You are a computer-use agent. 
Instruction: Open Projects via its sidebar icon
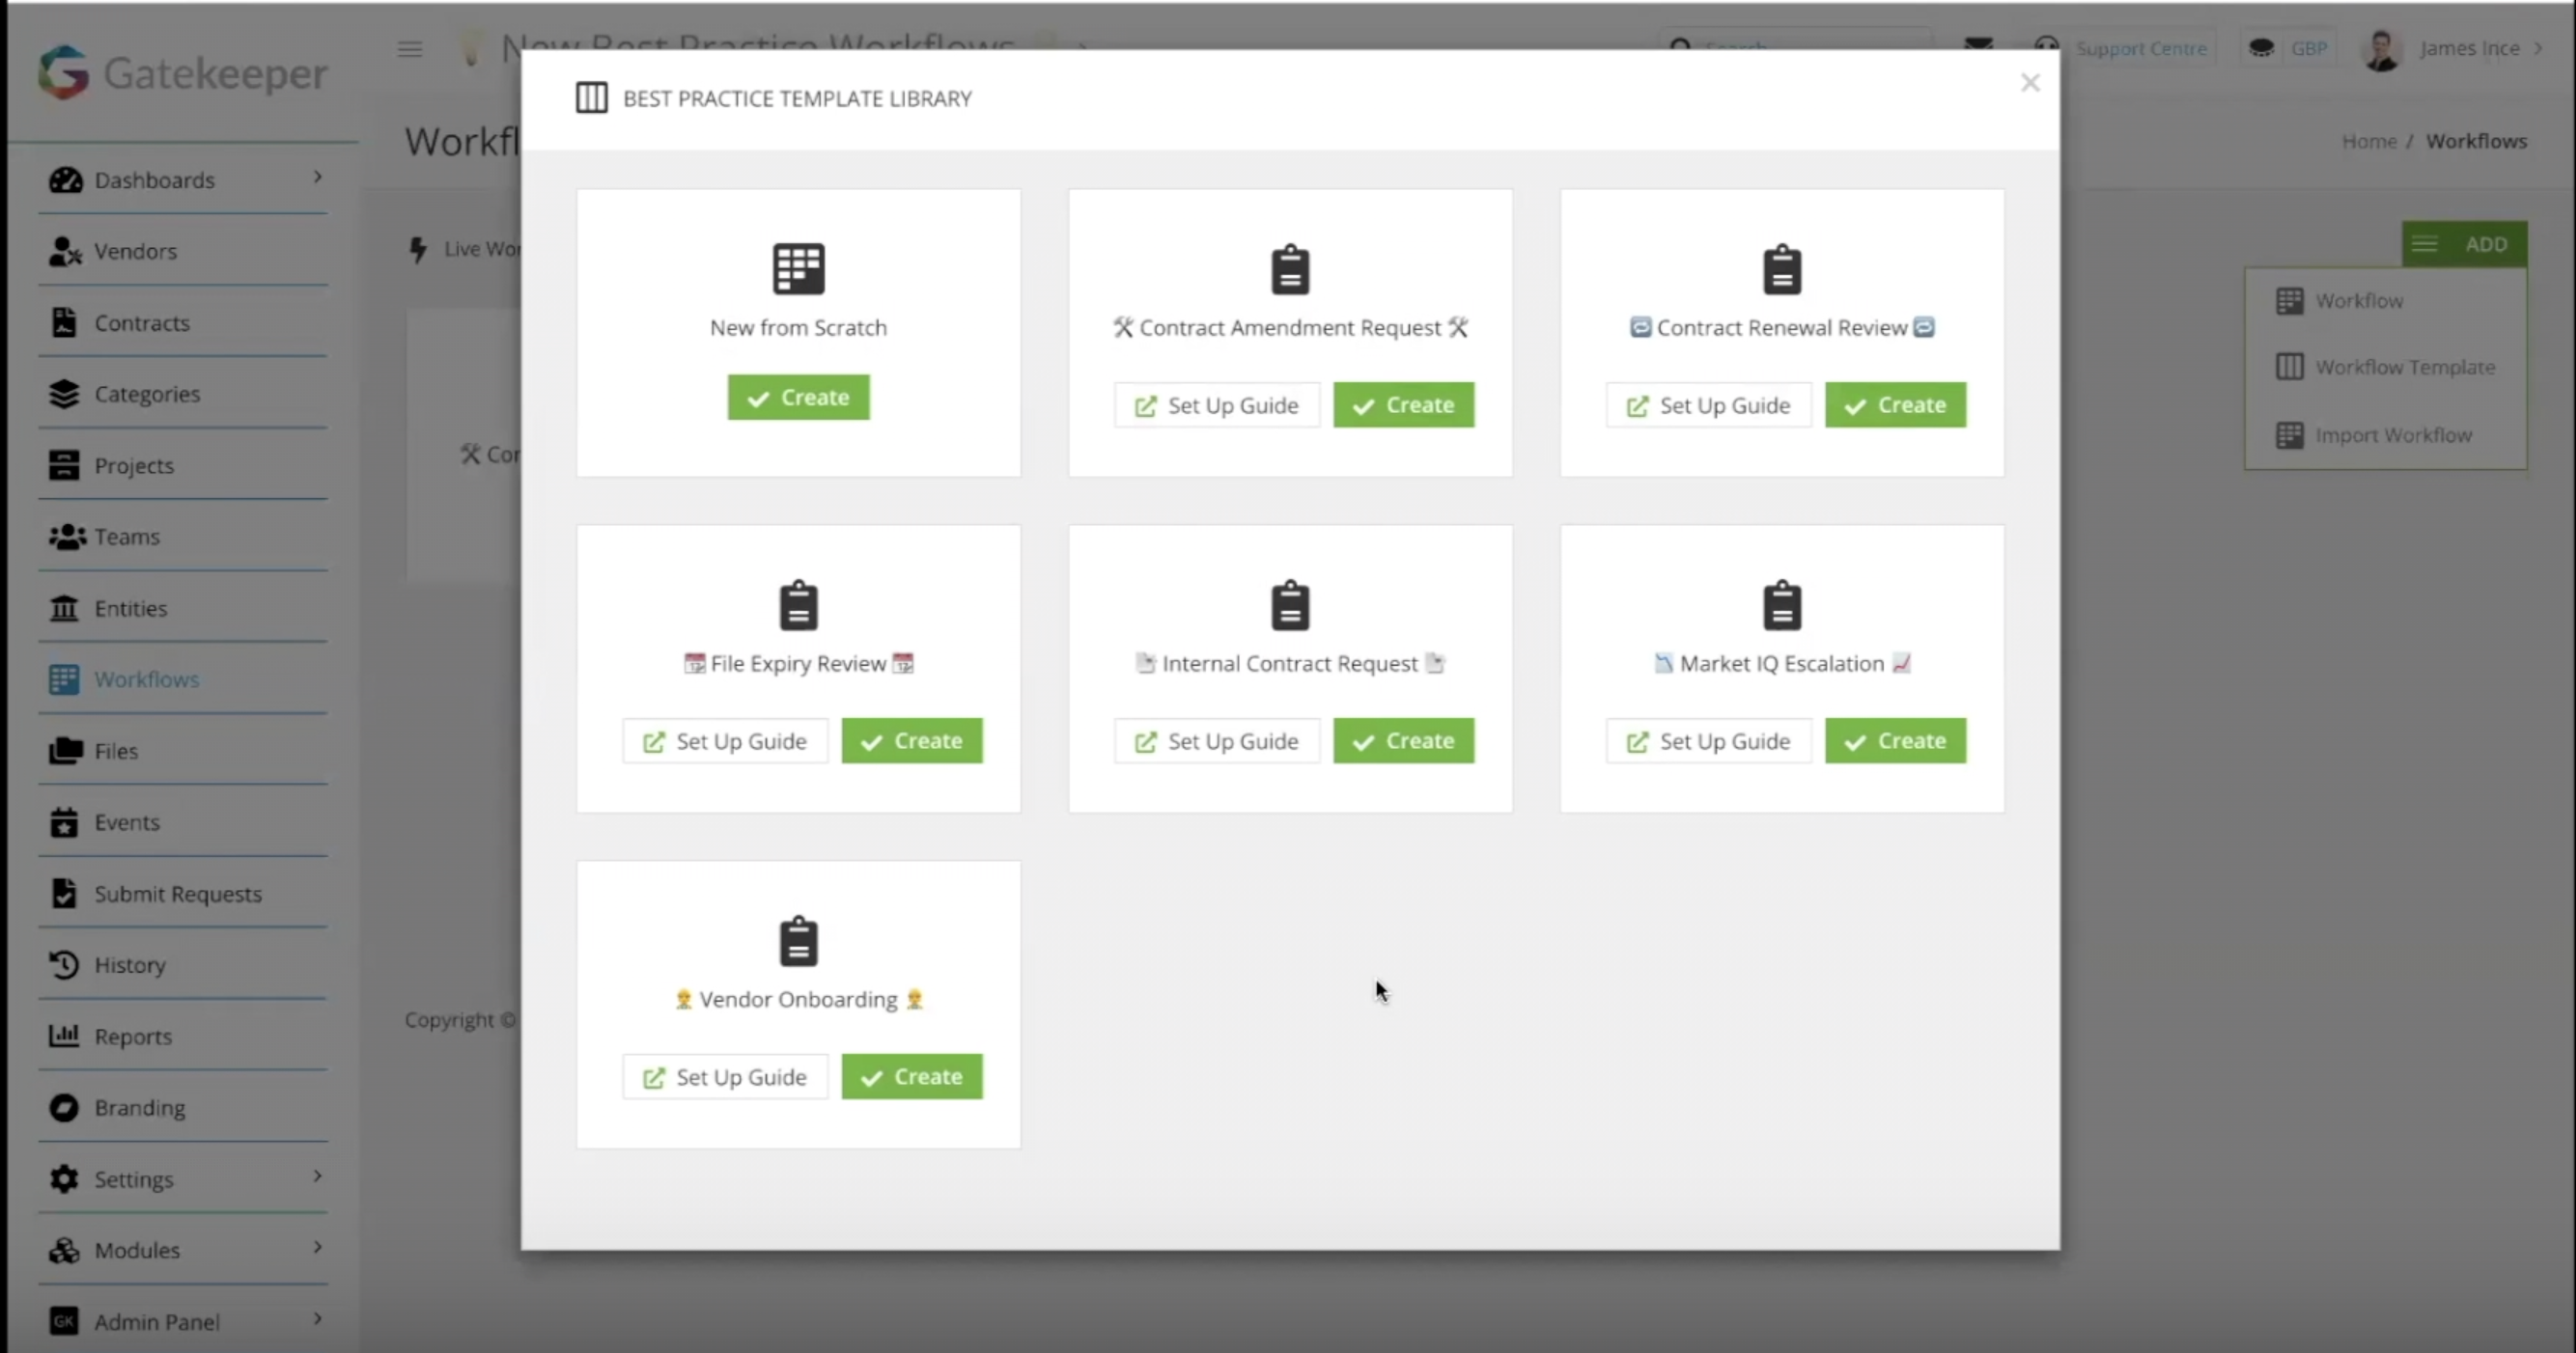65,464
